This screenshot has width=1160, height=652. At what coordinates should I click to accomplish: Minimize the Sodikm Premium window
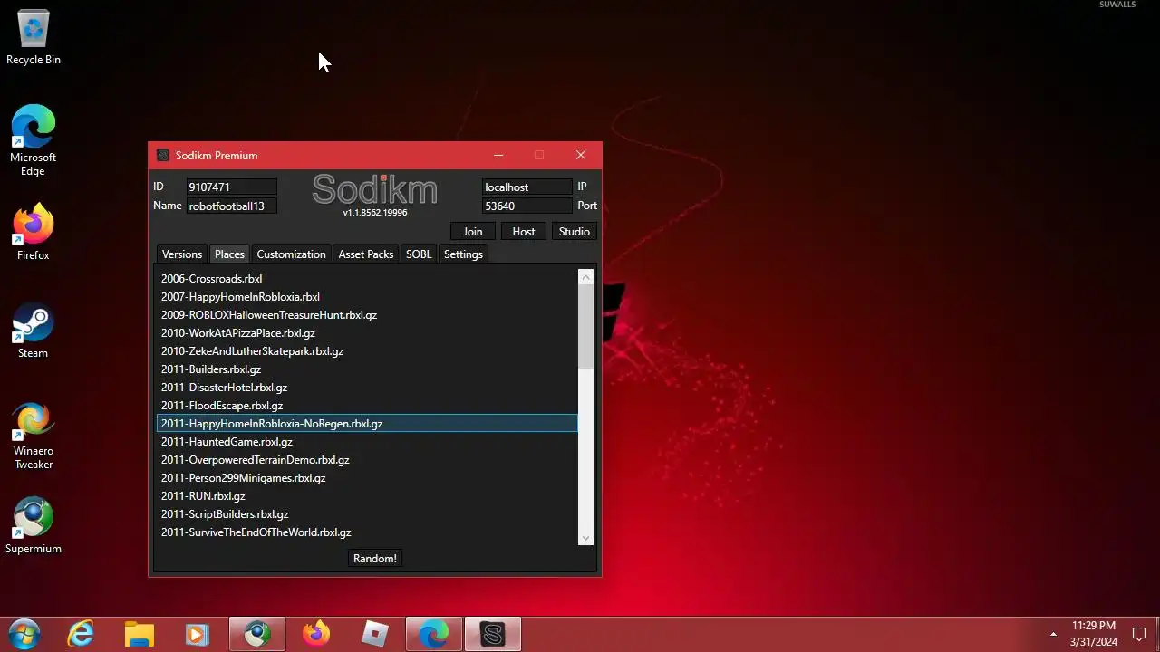coord(498,156)
